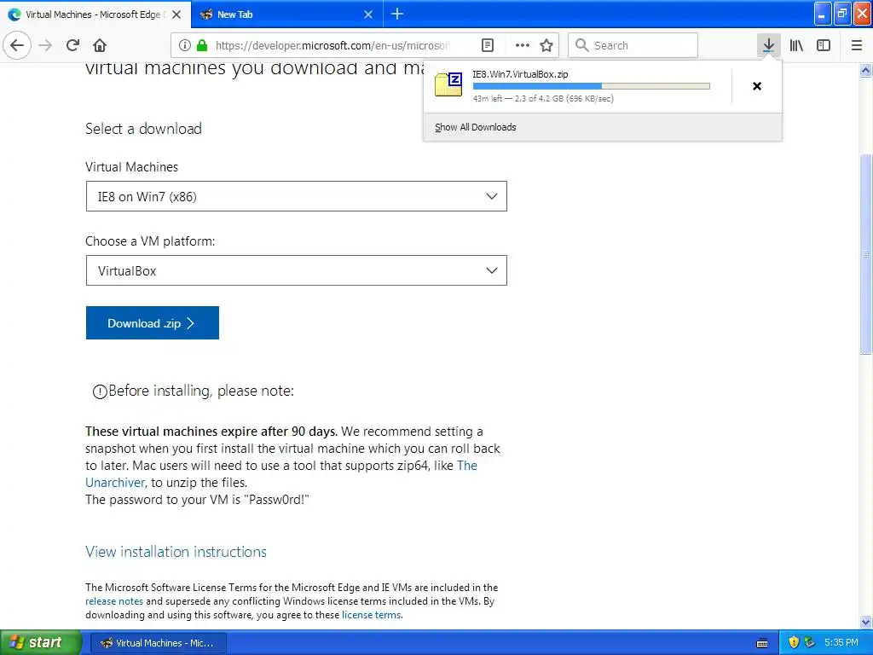
Task: Follow the release notes link
Action: coord(114,601)
